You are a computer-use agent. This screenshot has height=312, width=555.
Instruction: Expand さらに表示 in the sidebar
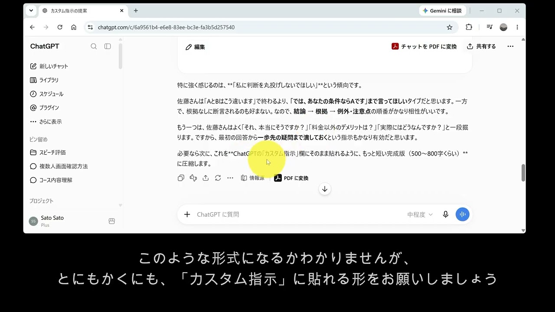46,122
